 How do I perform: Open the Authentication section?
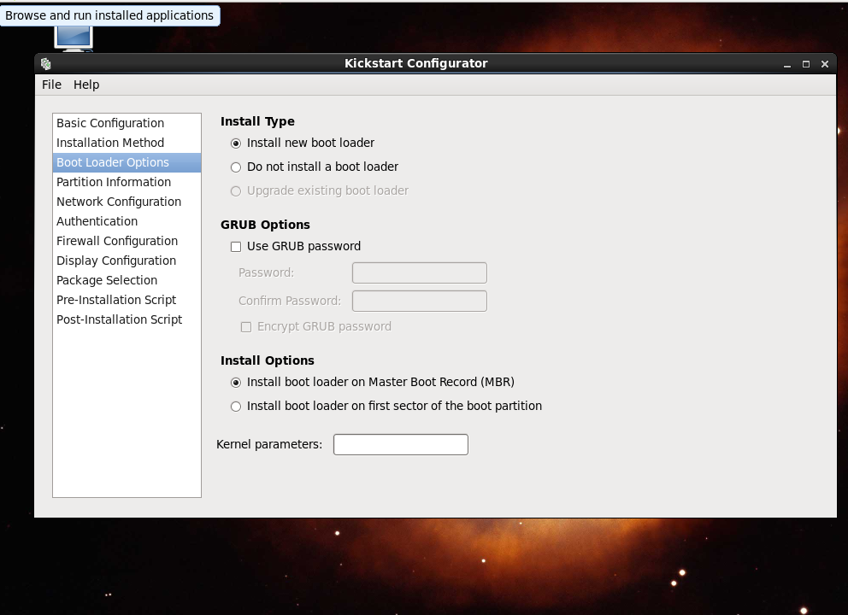click(x=127, y=221)
